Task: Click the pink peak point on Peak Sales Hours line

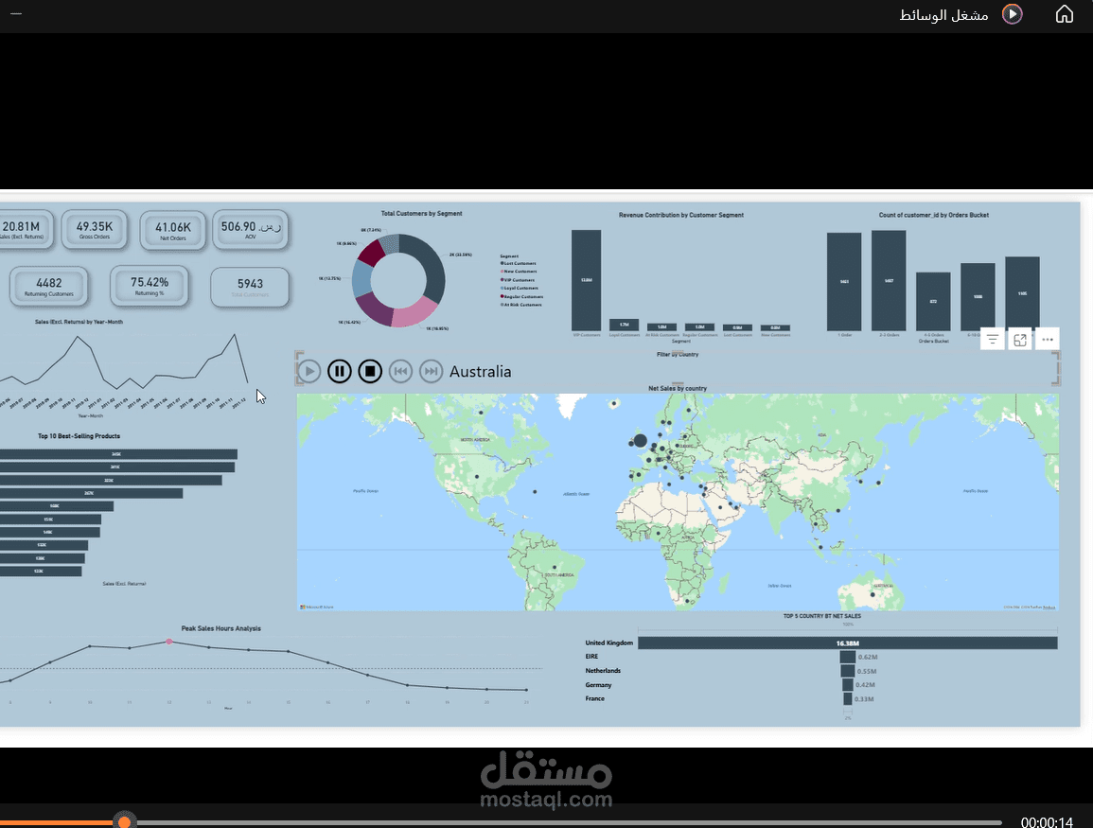Action: (x=168, y=642)
